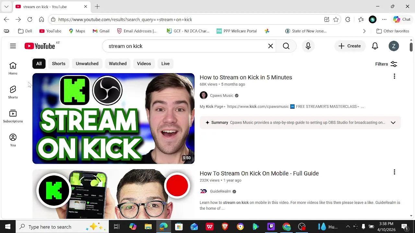Visit the GuideRealm channel name
The image size is (415, 233).
point(220,191)
